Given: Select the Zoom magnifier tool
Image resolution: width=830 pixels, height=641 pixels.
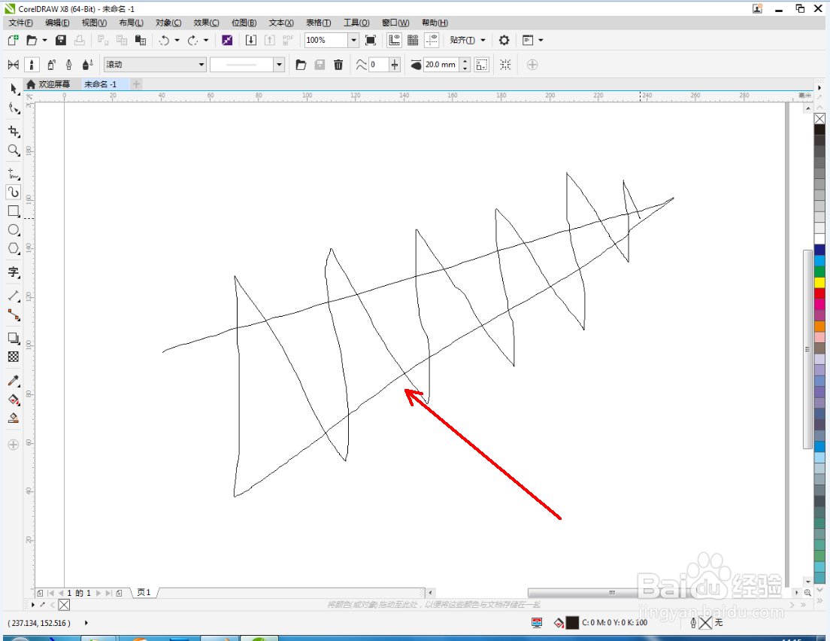Looking at the screenshot, I should [14, 150].
